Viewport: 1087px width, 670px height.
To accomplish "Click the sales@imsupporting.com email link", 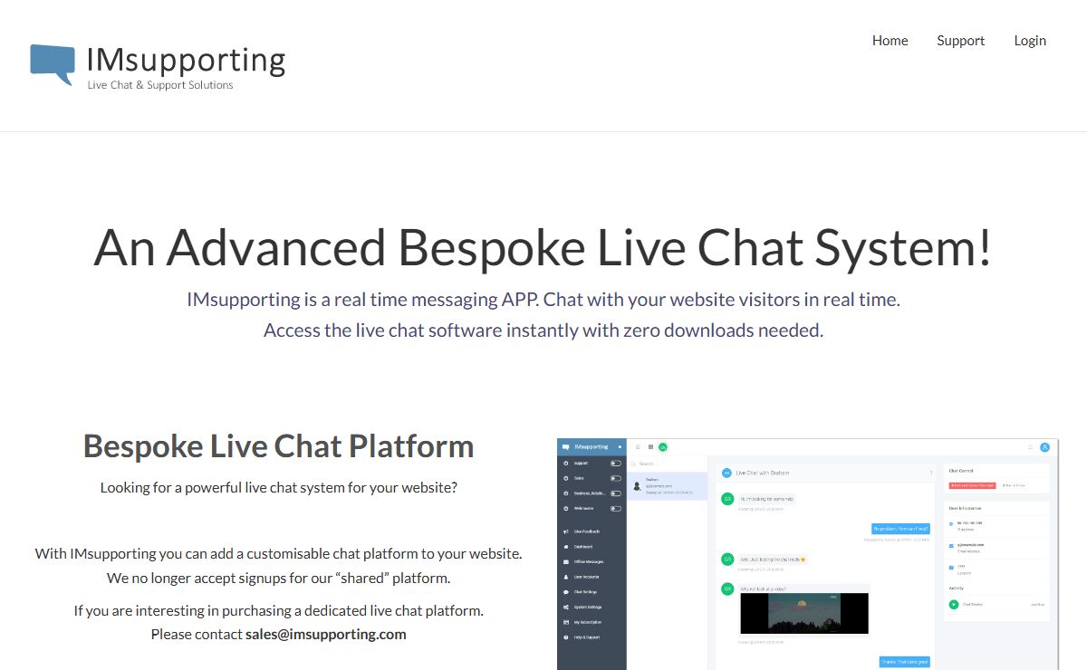I will 326,634.
